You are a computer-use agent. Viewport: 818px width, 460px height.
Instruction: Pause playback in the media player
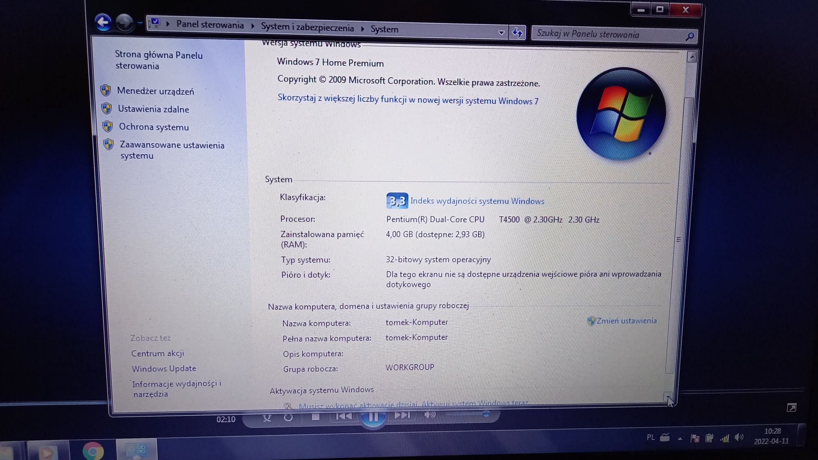click(x=373, y=418)
